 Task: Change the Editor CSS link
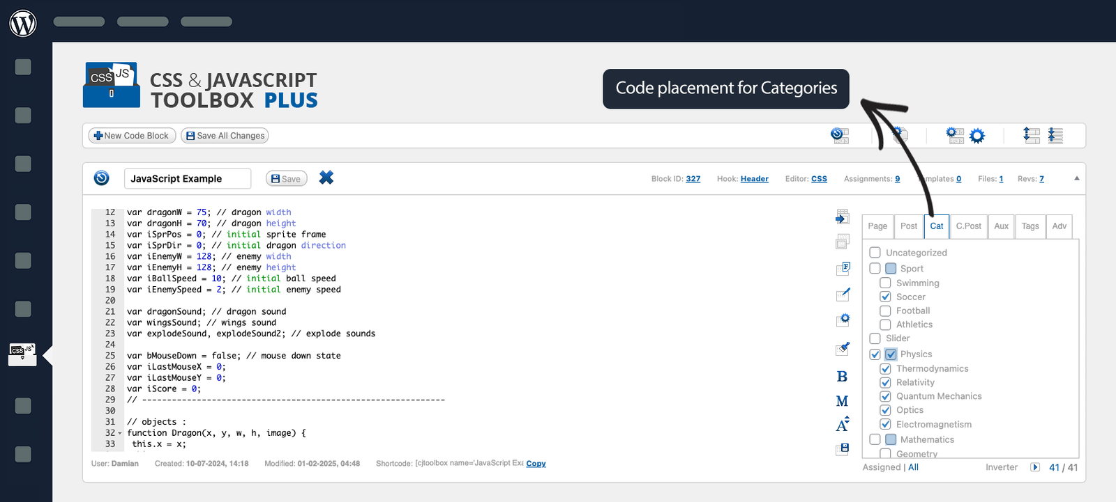[x=820, y=179]
